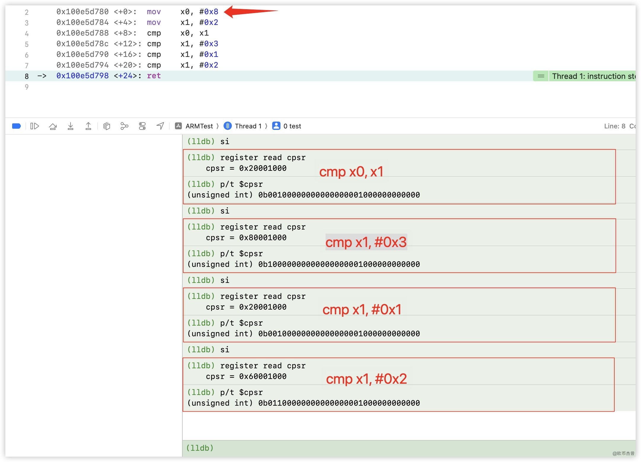
Task: Open Debug View Hierarchy icon
Action: click(107, 126)
